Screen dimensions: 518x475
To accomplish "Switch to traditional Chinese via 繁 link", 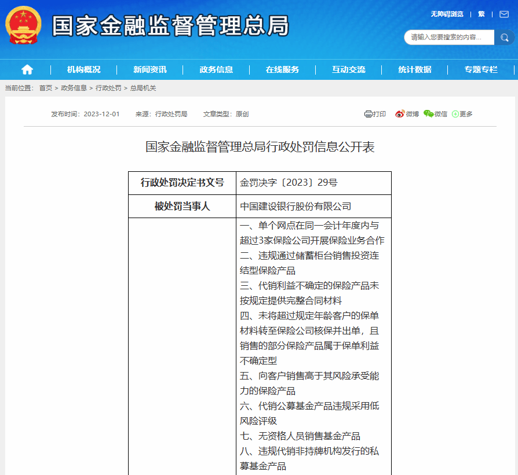I will pos(481,14).
